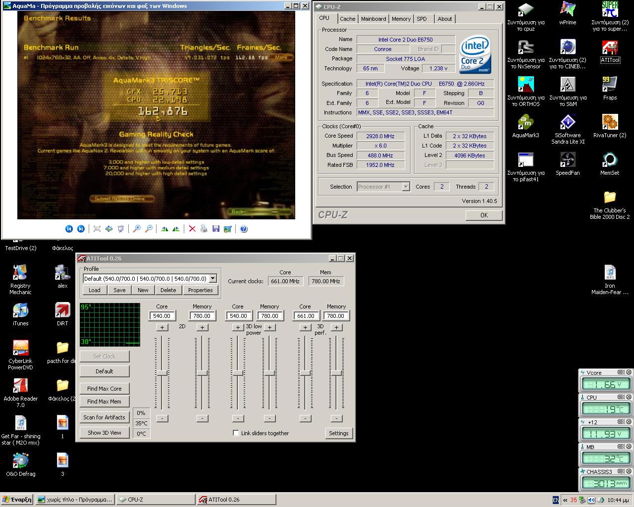Click Scan for Artifacts button
Image resolution: width=634 pixels, height=507 pixels.
coord(104,417)
